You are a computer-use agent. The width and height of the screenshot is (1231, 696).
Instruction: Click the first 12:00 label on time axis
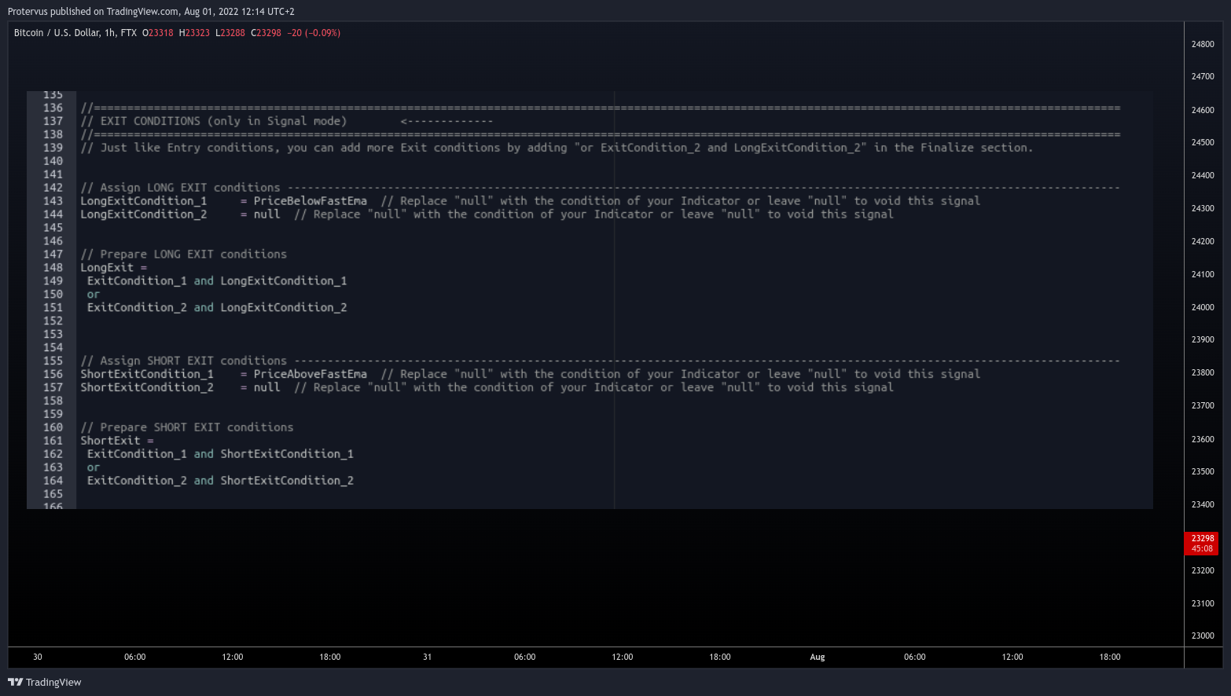click(x=233, y=657)
